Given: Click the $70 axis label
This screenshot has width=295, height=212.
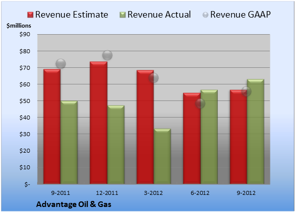Looking at the screenshot, I should (25, 68).
